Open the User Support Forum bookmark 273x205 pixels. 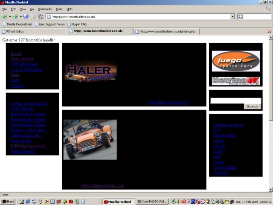49,24
